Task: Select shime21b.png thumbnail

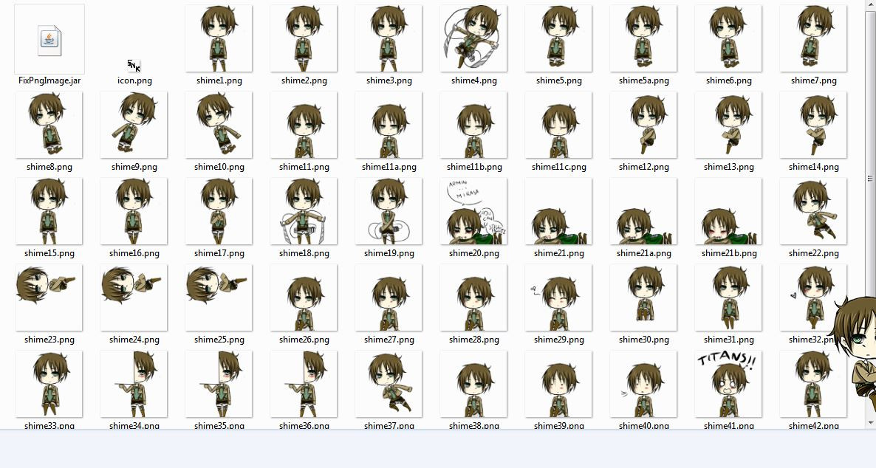Action: [728, 212]
